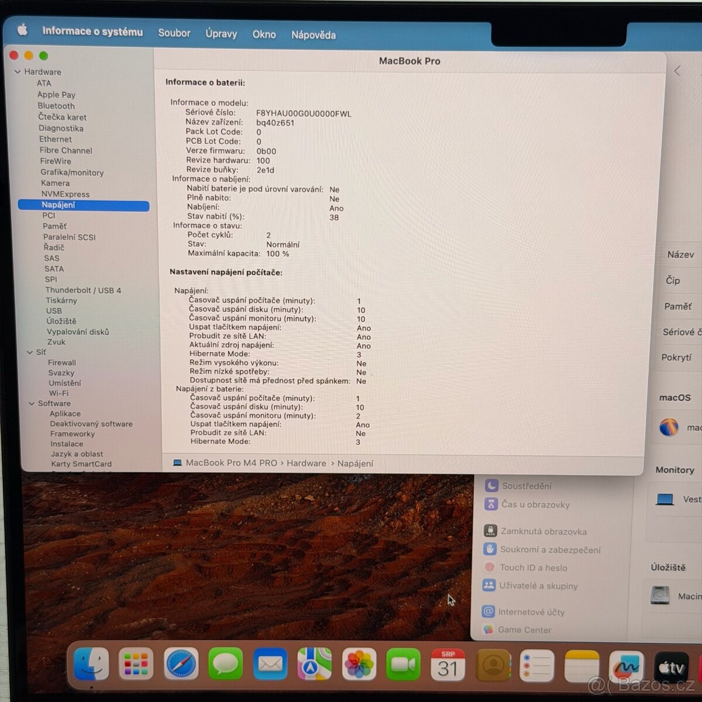Image resolution: width=702 pixels, height=702 pixels.
Task: Click Uživatelé a skupiny icon
Action: [x=488, y=585]
